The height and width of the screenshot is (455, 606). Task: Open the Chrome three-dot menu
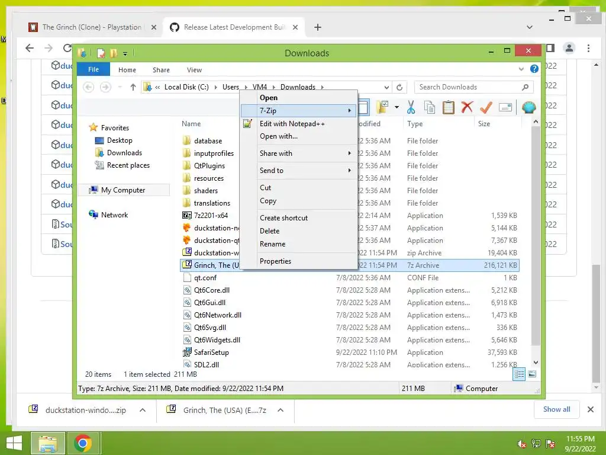[x=588, y=48]
